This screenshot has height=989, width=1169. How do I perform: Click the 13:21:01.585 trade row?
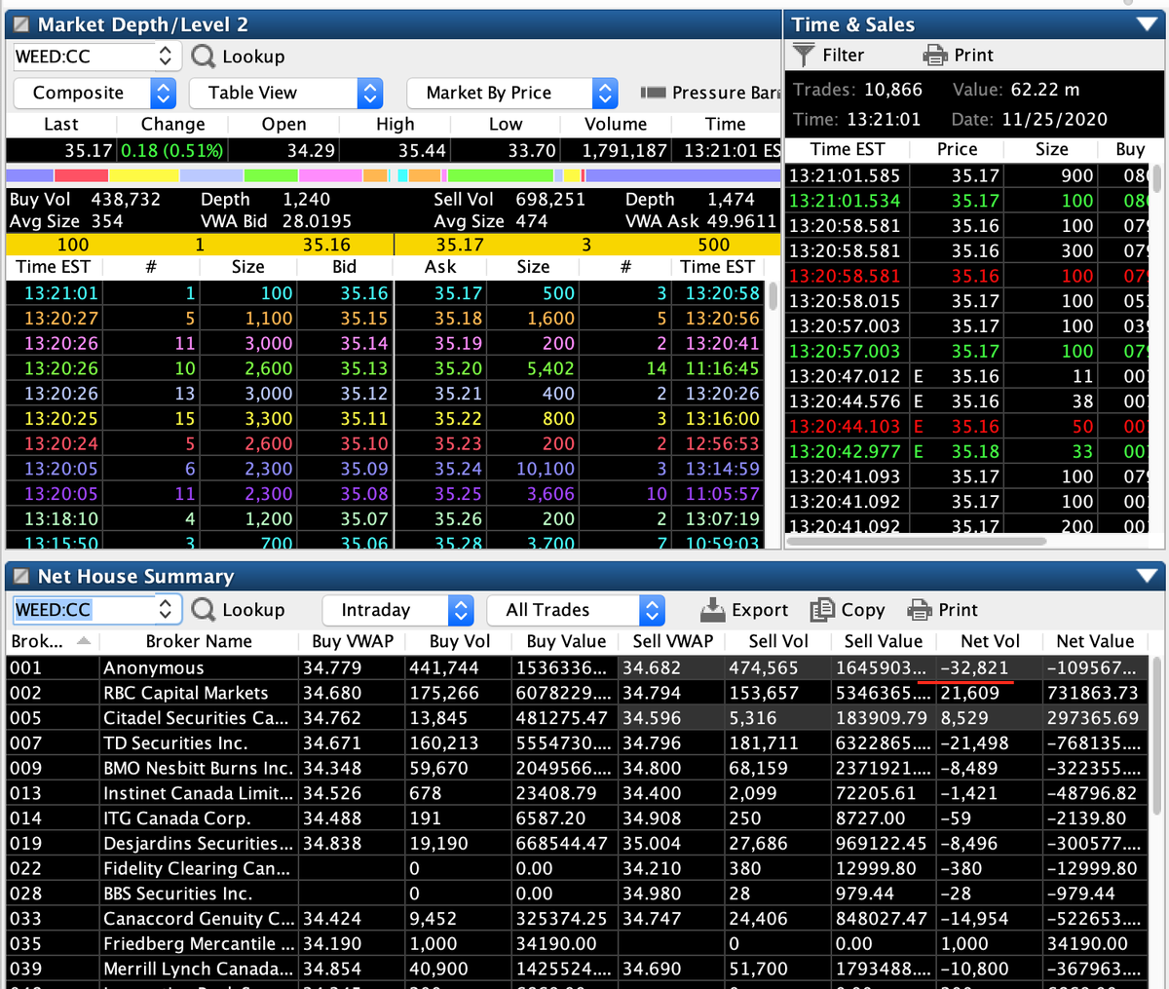tap(967, 175)
